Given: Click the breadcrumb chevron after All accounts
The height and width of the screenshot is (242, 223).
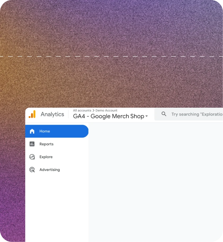Looking at the screenshot, I should click(x=93, y=111).
